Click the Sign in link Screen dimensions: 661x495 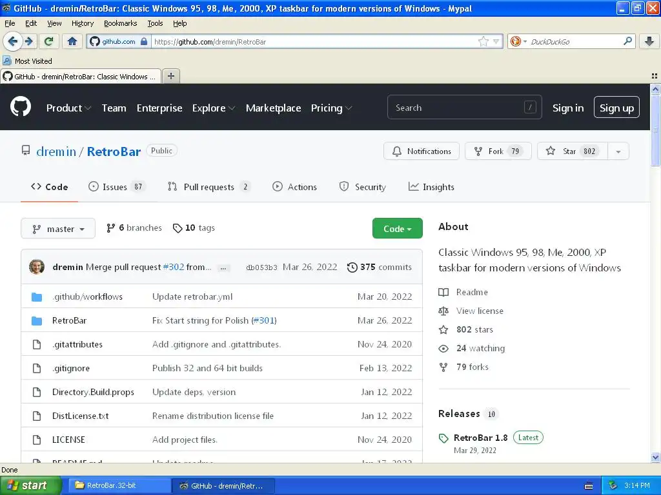tap(568, 108)
